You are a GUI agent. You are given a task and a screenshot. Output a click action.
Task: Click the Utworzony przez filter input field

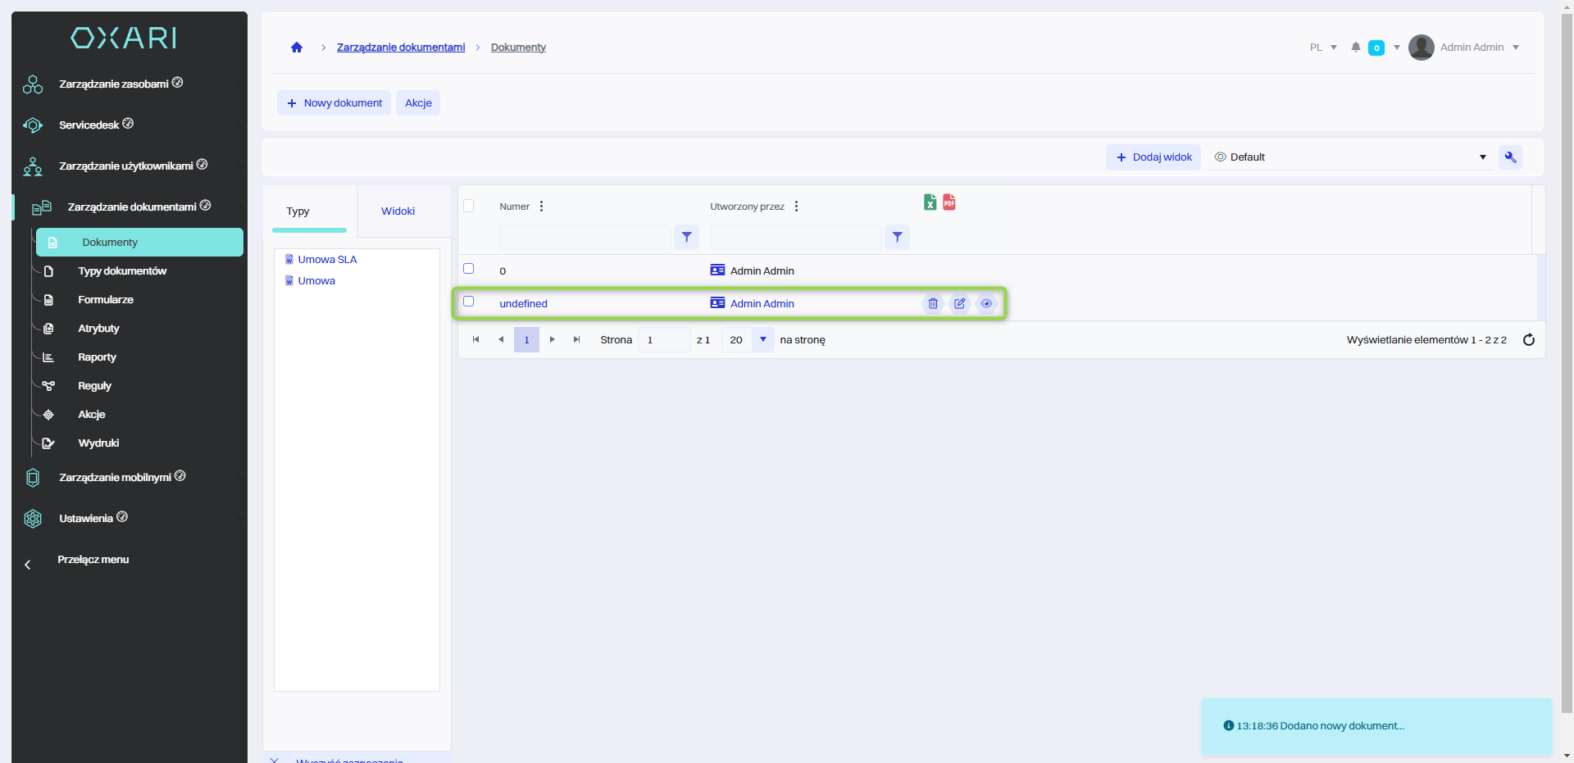[x=795, y=238]
